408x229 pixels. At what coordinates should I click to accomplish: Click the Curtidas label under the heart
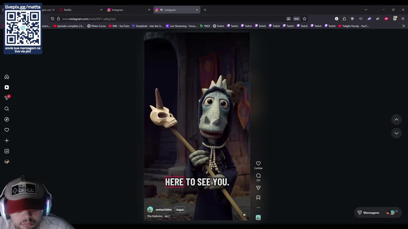pos(258,168)
